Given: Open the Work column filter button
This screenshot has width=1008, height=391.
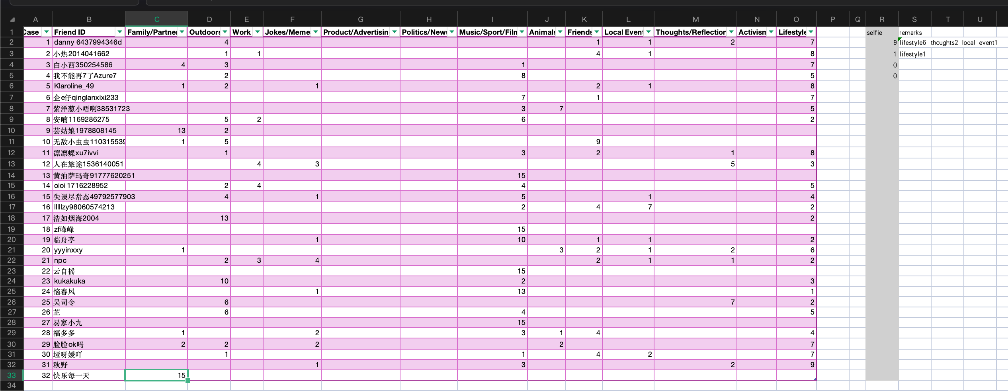Looking at the screenshot, I should [x=258, y=32].
